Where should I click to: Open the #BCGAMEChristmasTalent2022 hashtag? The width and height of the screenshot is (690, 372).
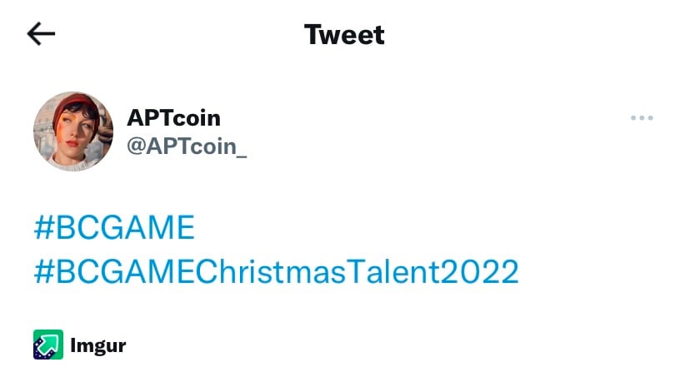click(x=276, y=271)
